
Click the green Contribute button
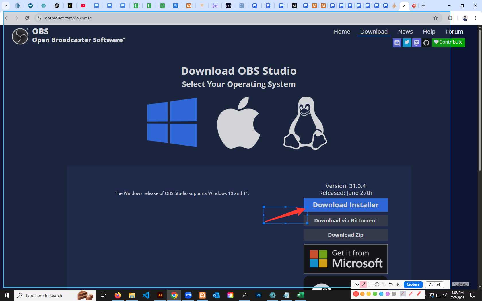coord(448,42)
